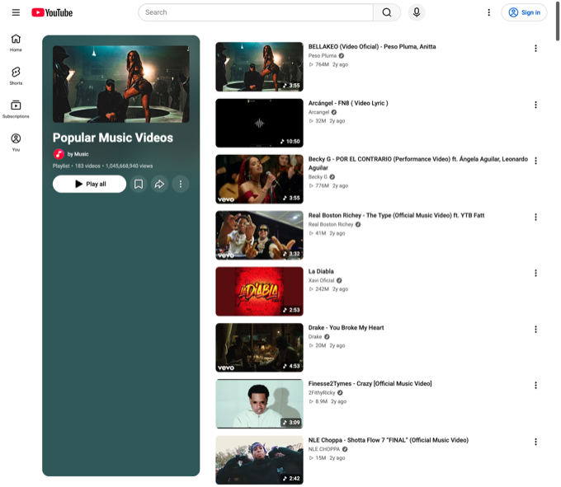Click the Music channel avatar icon
This screenshot has width=561, height=487.
tap(59, 154)
